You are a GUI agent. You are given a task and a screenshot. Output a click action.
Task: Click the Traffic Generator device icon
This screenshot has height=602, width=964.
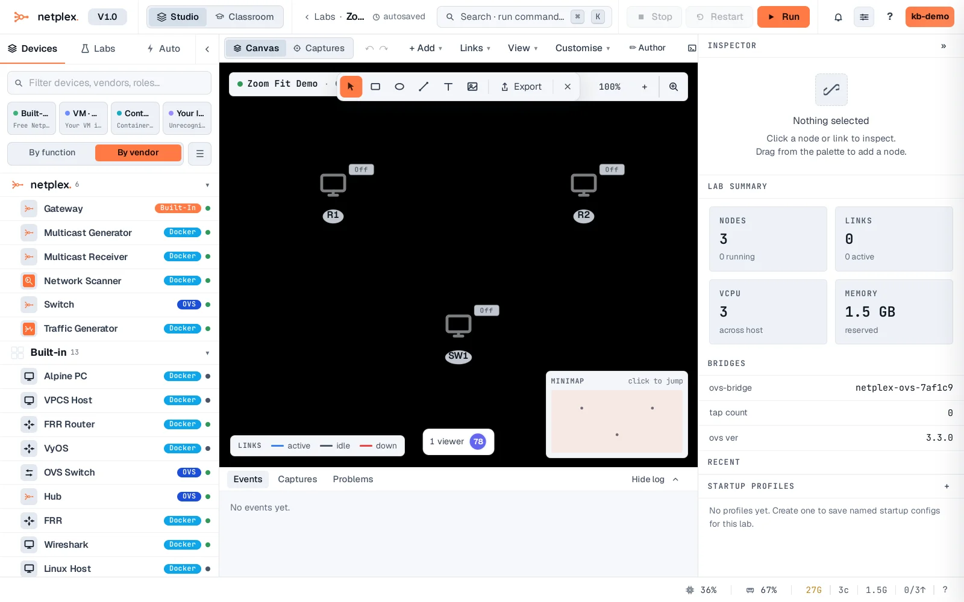pos(29,329)
